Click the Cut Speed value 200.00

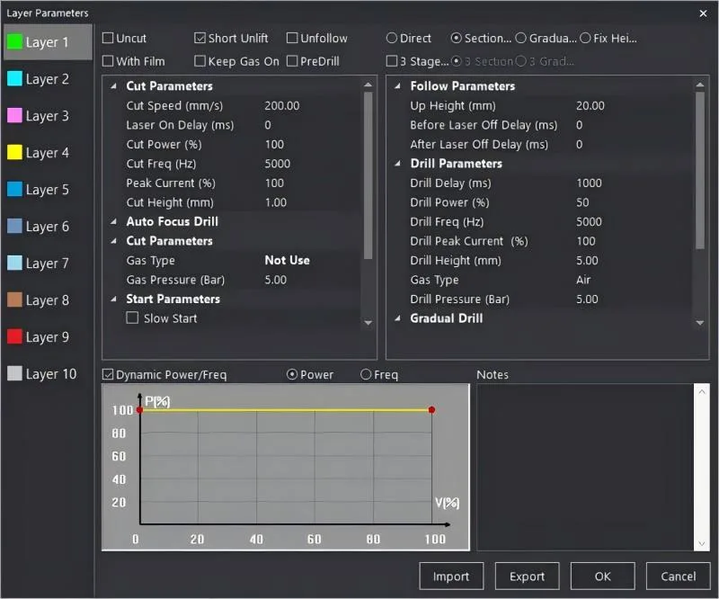coord(282,105)
